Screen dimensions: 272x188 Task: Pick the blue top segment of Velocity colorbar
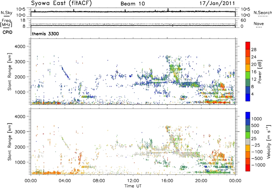click(x=248, y=115)
